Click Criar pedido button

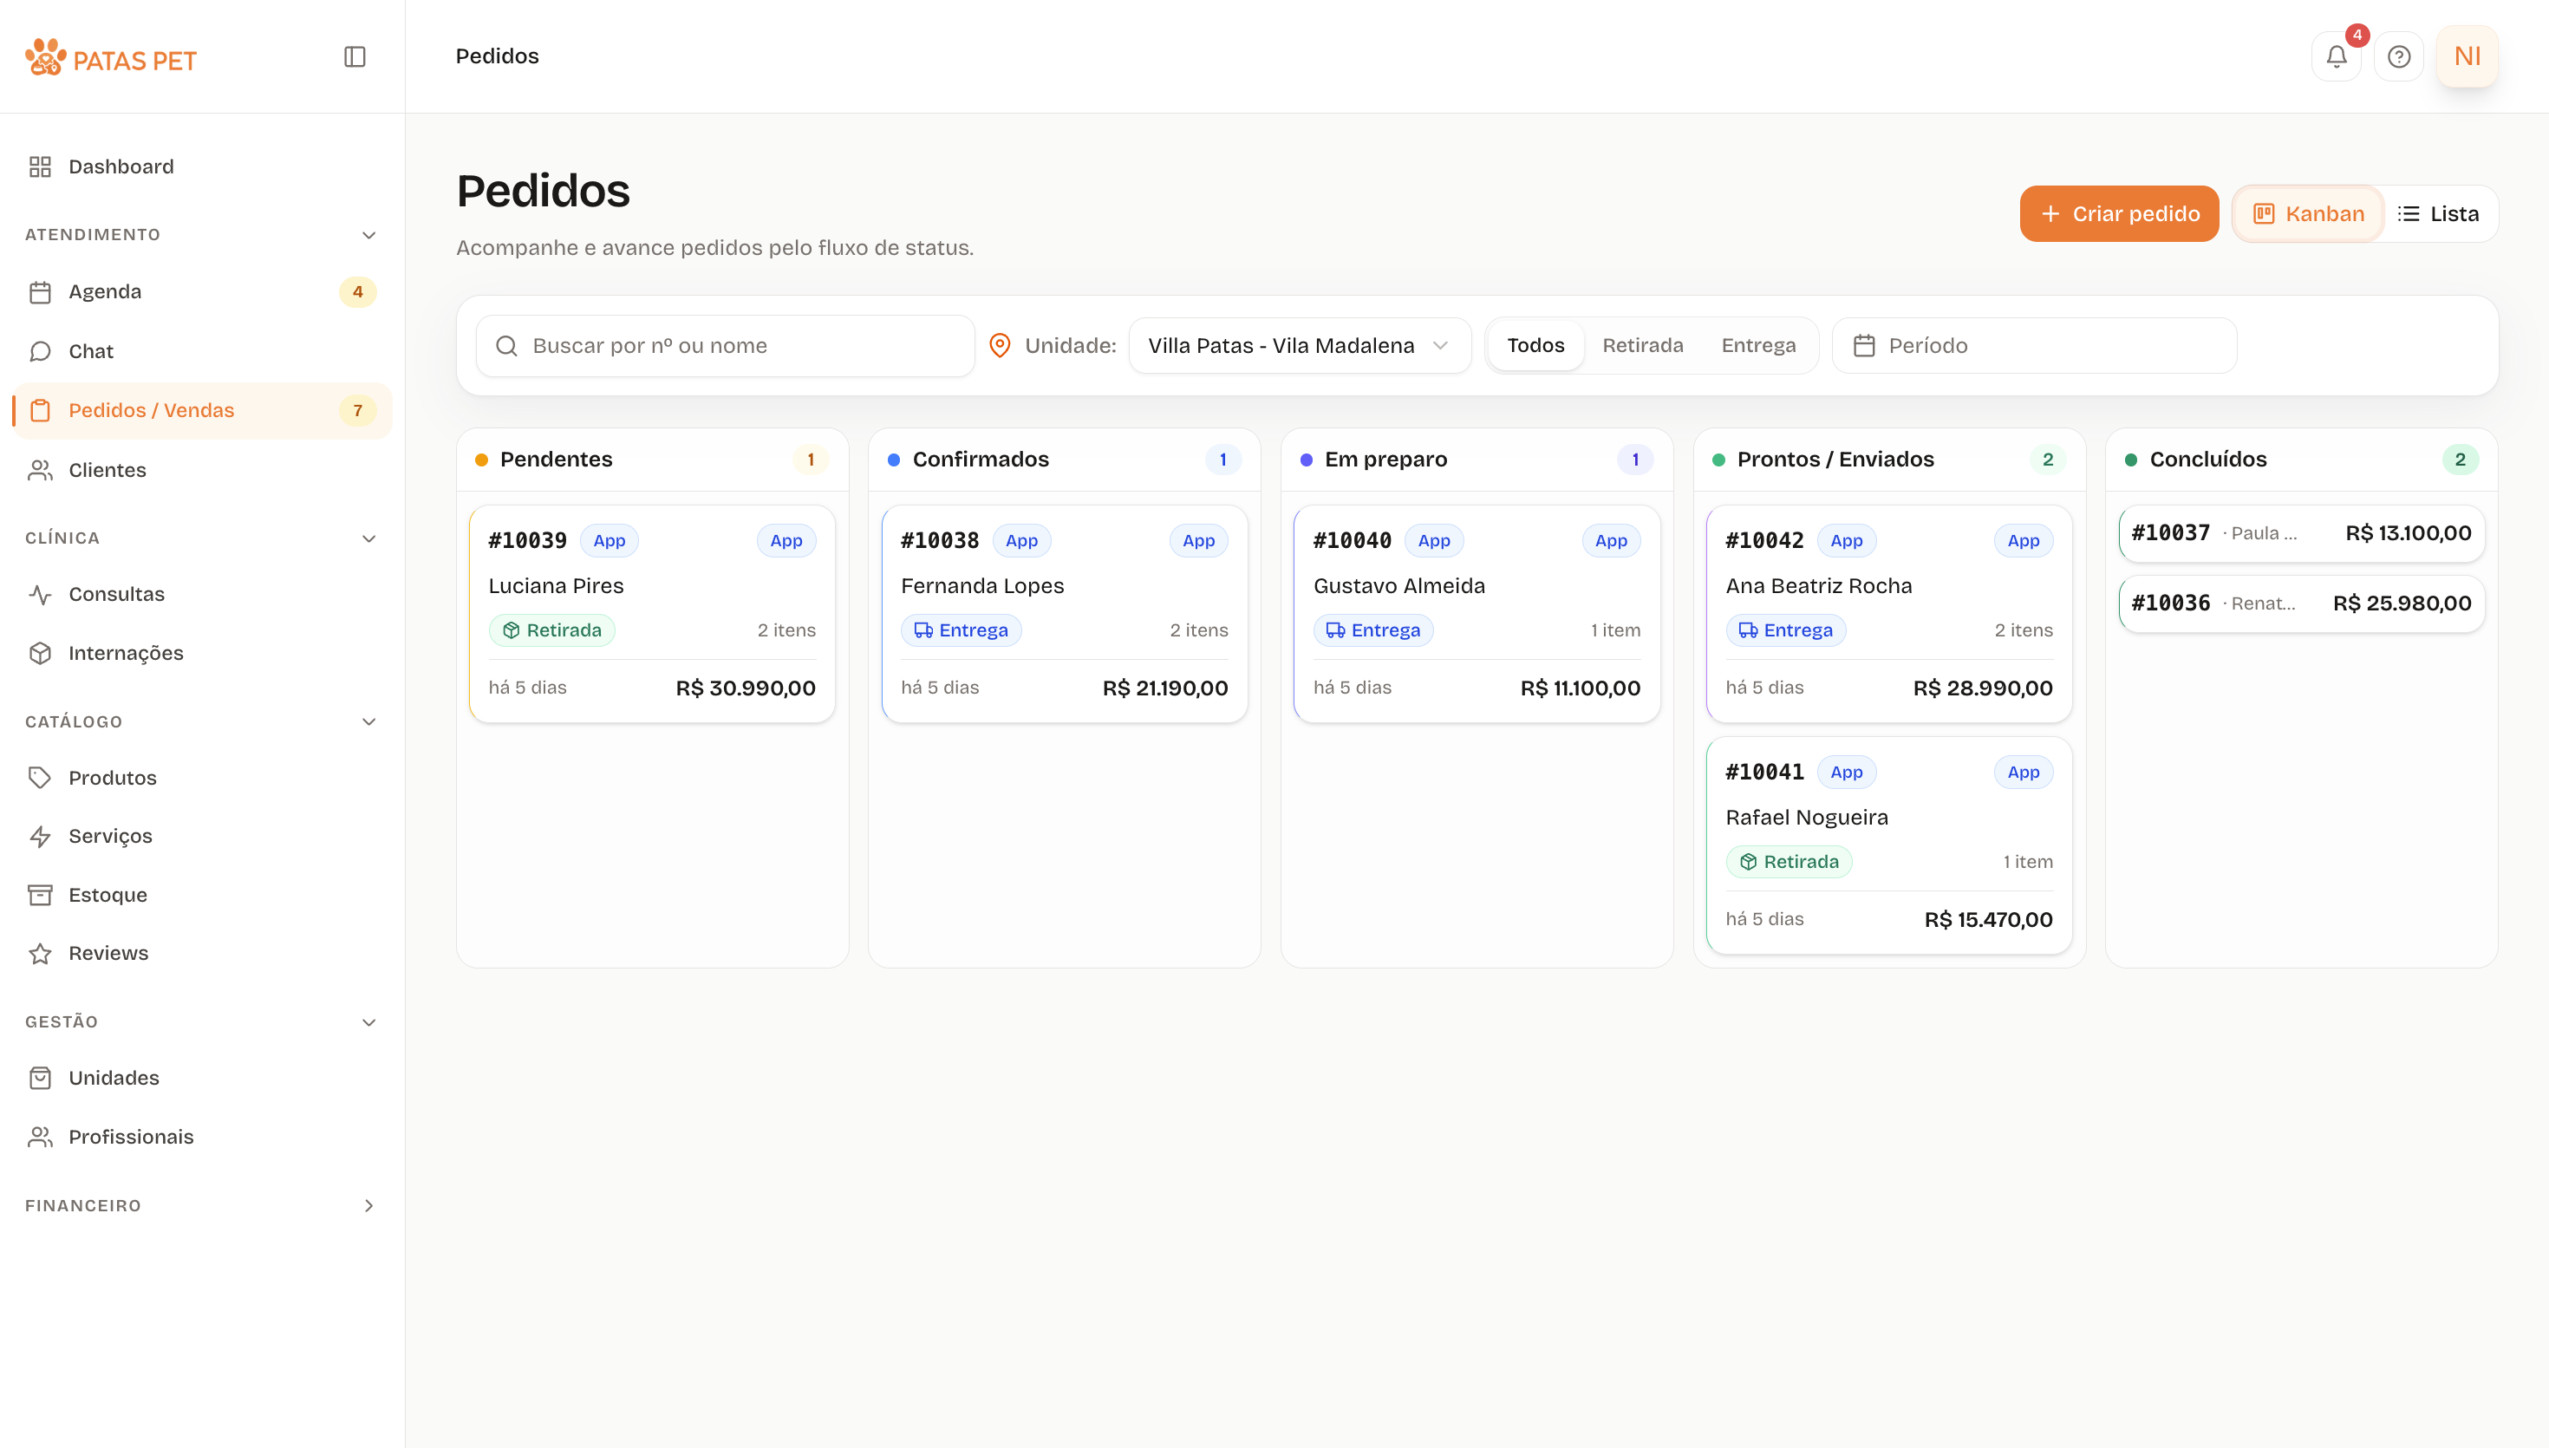2119,214
